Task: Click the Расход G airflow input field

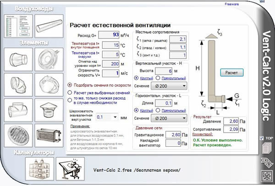Action: tap(109, 35)
